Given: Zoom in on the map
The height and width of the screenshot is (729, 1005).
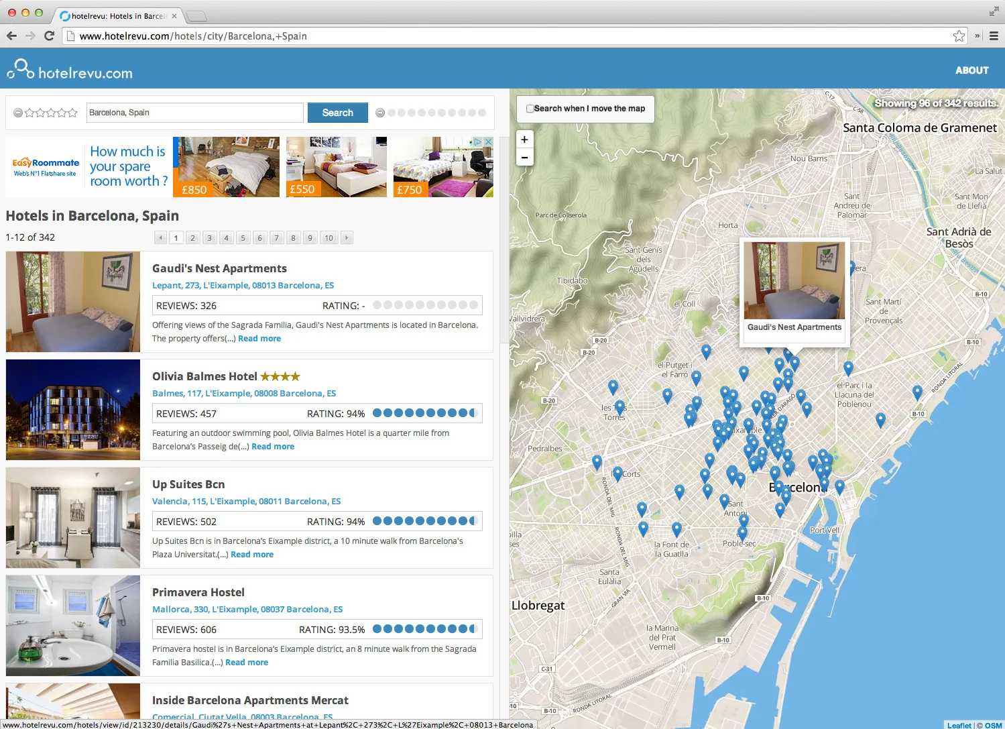Looking at the screenshot, I should (524, 139).
